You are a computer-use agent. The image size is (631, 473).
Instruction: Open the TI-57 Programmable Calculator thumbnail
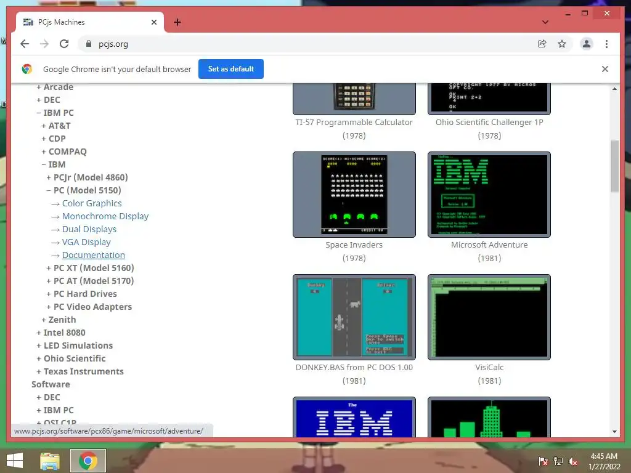[x=354, y=99]
